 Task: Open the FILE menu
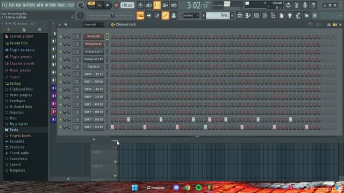(4, 5)
